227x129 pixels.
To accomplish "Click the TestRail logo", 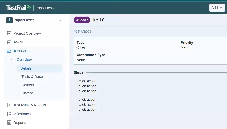I will tap(18, 8).
